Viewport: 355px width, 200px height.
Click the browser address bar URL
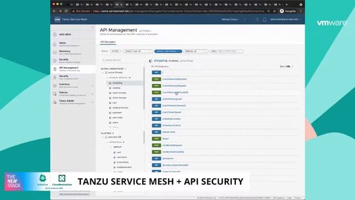pos(179,11)
